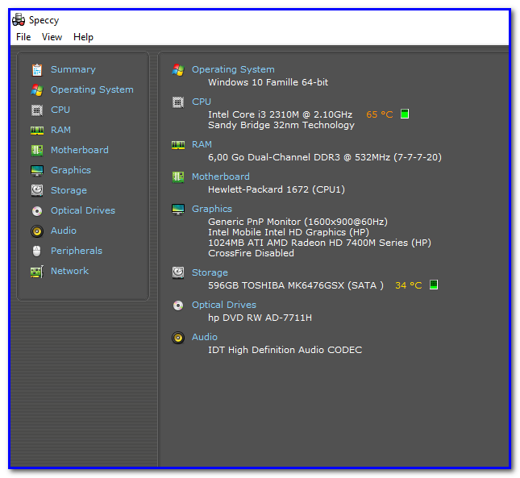Image resolution: width=520 pixels, height=478 pixels.
Task: Click the storage temperature 34 °C value
Action: point(408,285)
